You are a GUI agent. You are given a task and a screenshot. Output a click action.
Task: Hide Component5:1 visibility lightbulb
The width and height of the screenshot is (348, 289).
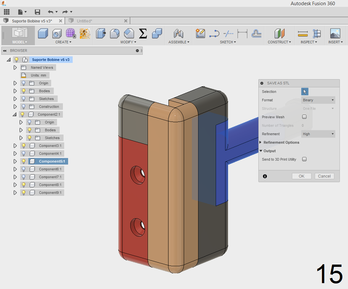23,161
